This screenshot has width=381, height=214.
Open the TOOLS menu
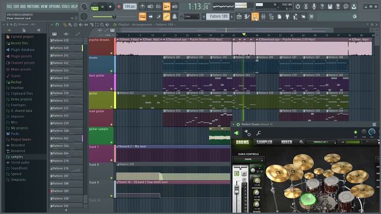pyautogui.click(x=65, y=7)
